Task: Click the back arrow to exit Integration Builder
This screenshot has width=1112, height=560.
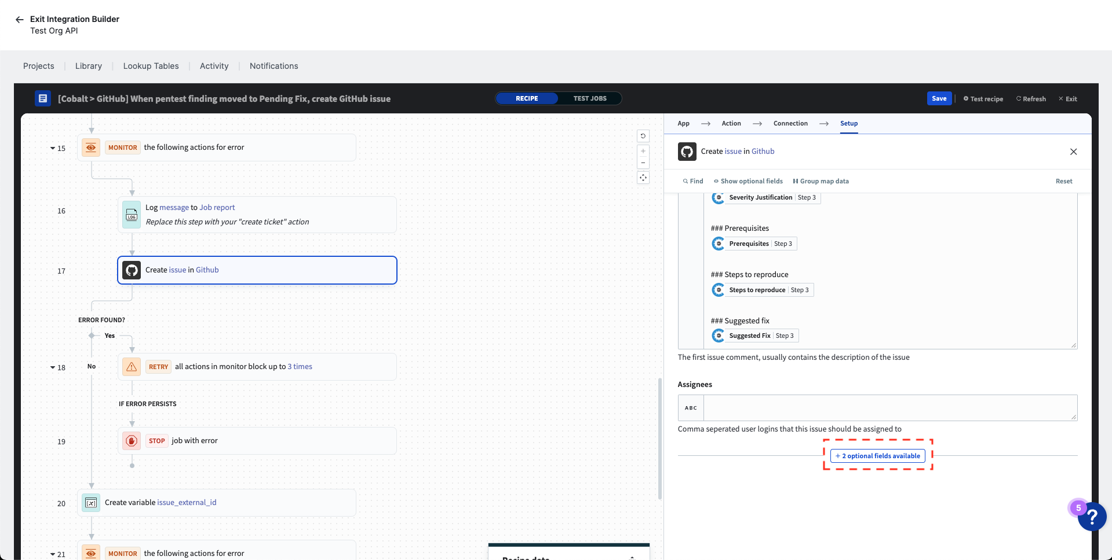Action: pos(19,19)
